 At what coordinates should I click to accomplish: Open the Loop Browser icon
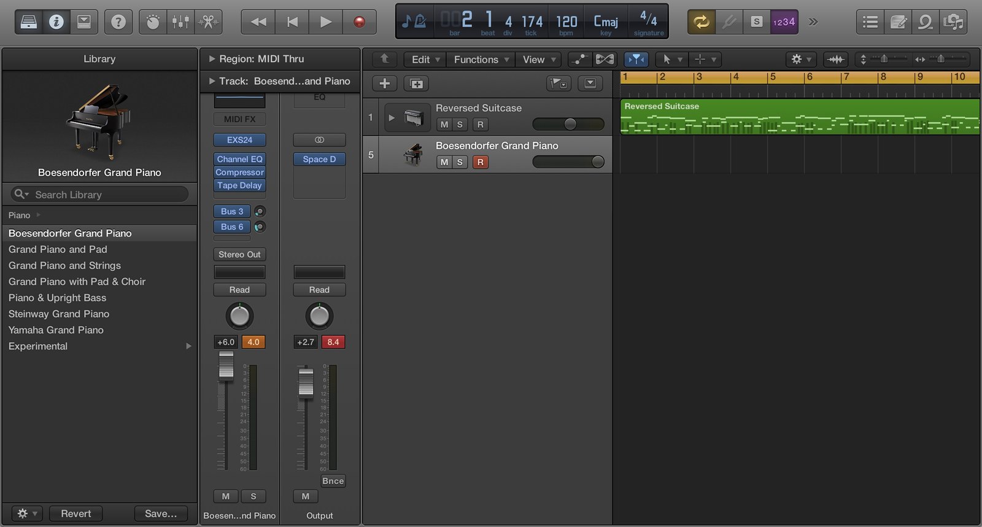(926, 22)
